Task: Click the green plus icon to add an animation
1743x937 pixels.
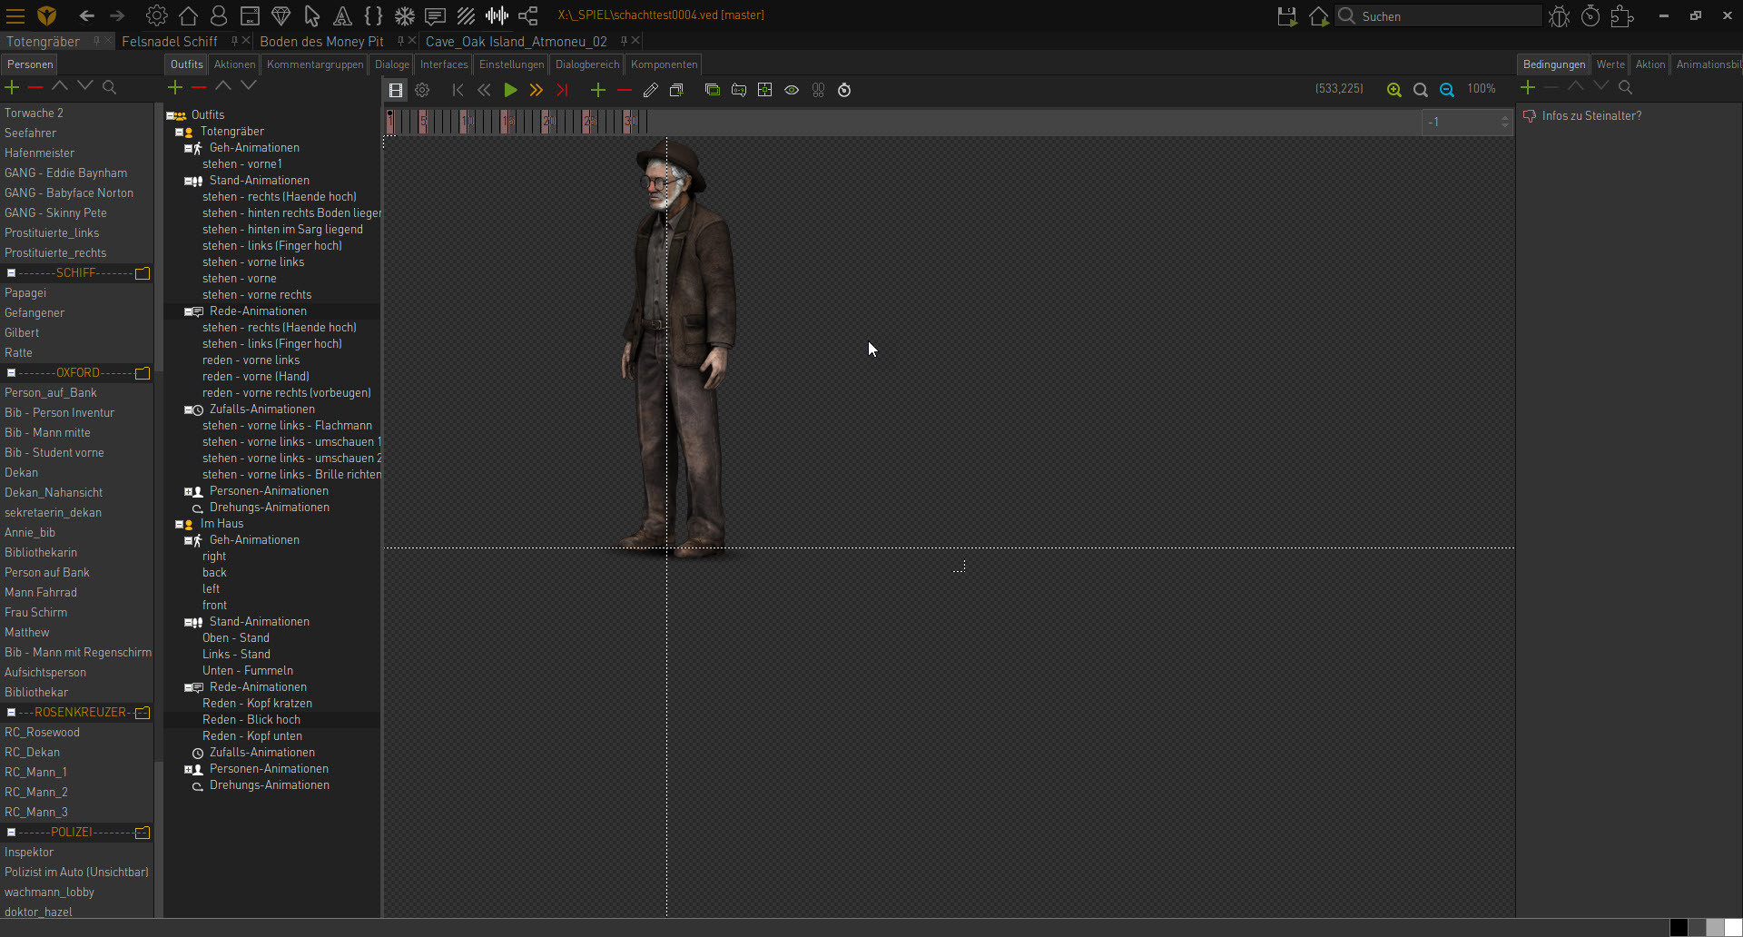Action: tap(597, 90)
